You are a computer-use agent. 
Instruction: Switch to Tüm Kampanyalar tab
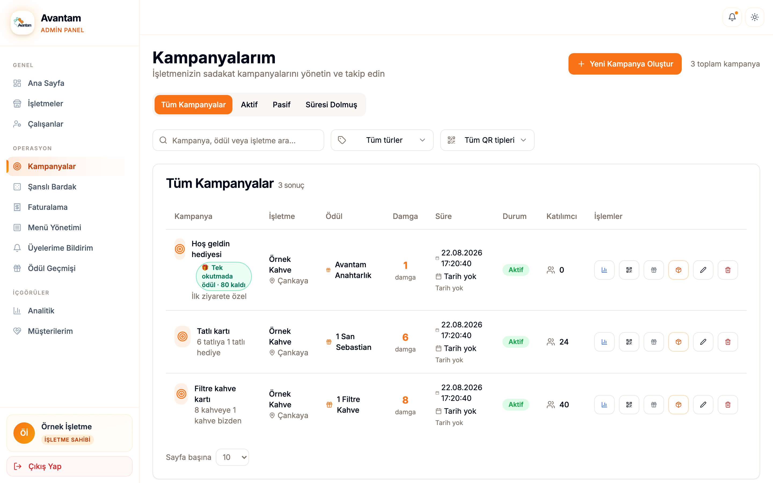(193, 104)
